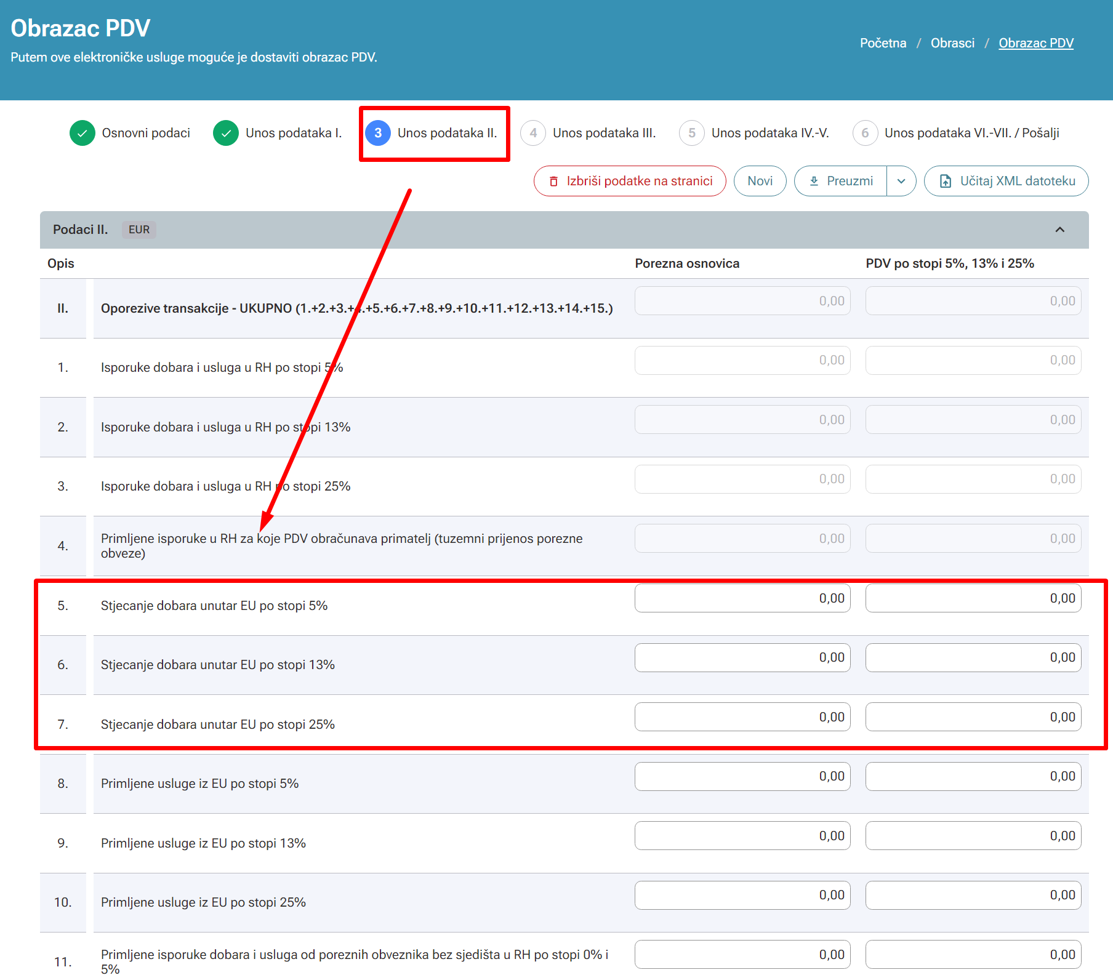Open the Obrasci breadcrumb link
This screenshot has height=975, width=1113.
pyautogui.click(x=952, y=43)
